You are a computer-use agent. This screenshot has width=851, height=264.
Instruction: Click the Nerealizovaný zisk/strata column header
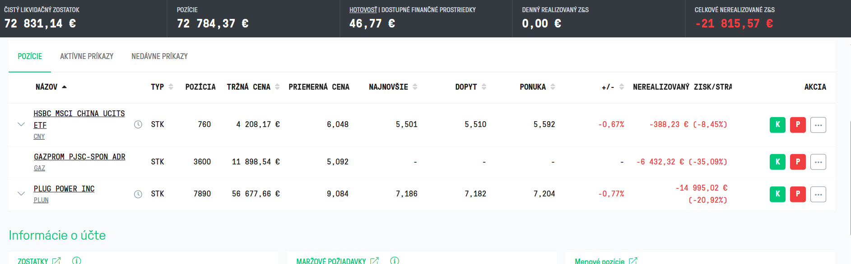(682, 87)
